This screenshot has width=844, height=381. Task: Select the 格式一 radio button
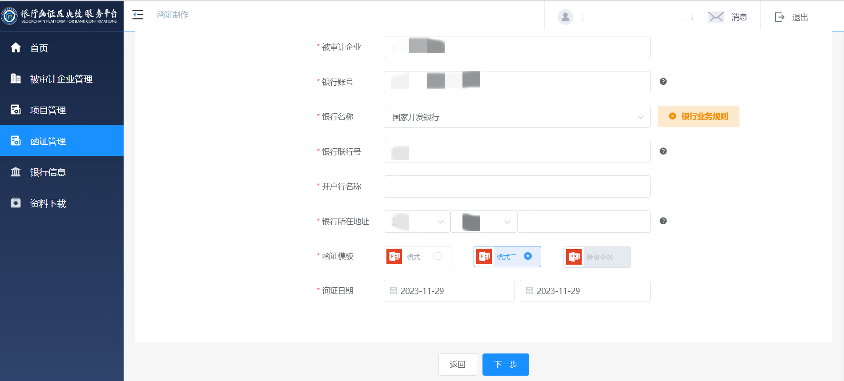(438, 256)
